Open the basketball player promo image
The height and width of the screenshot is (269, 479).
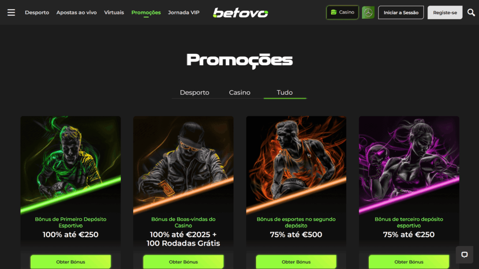296,165
